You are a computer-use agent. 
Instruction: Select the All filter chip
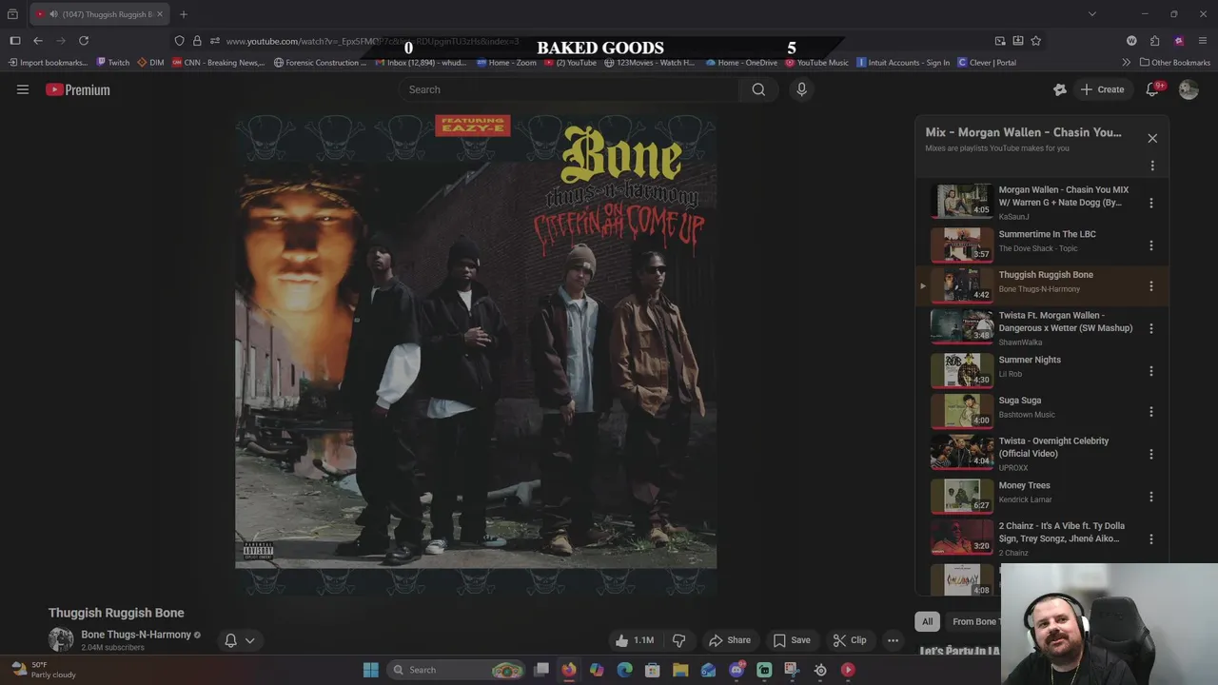click(x=927, y=621)
